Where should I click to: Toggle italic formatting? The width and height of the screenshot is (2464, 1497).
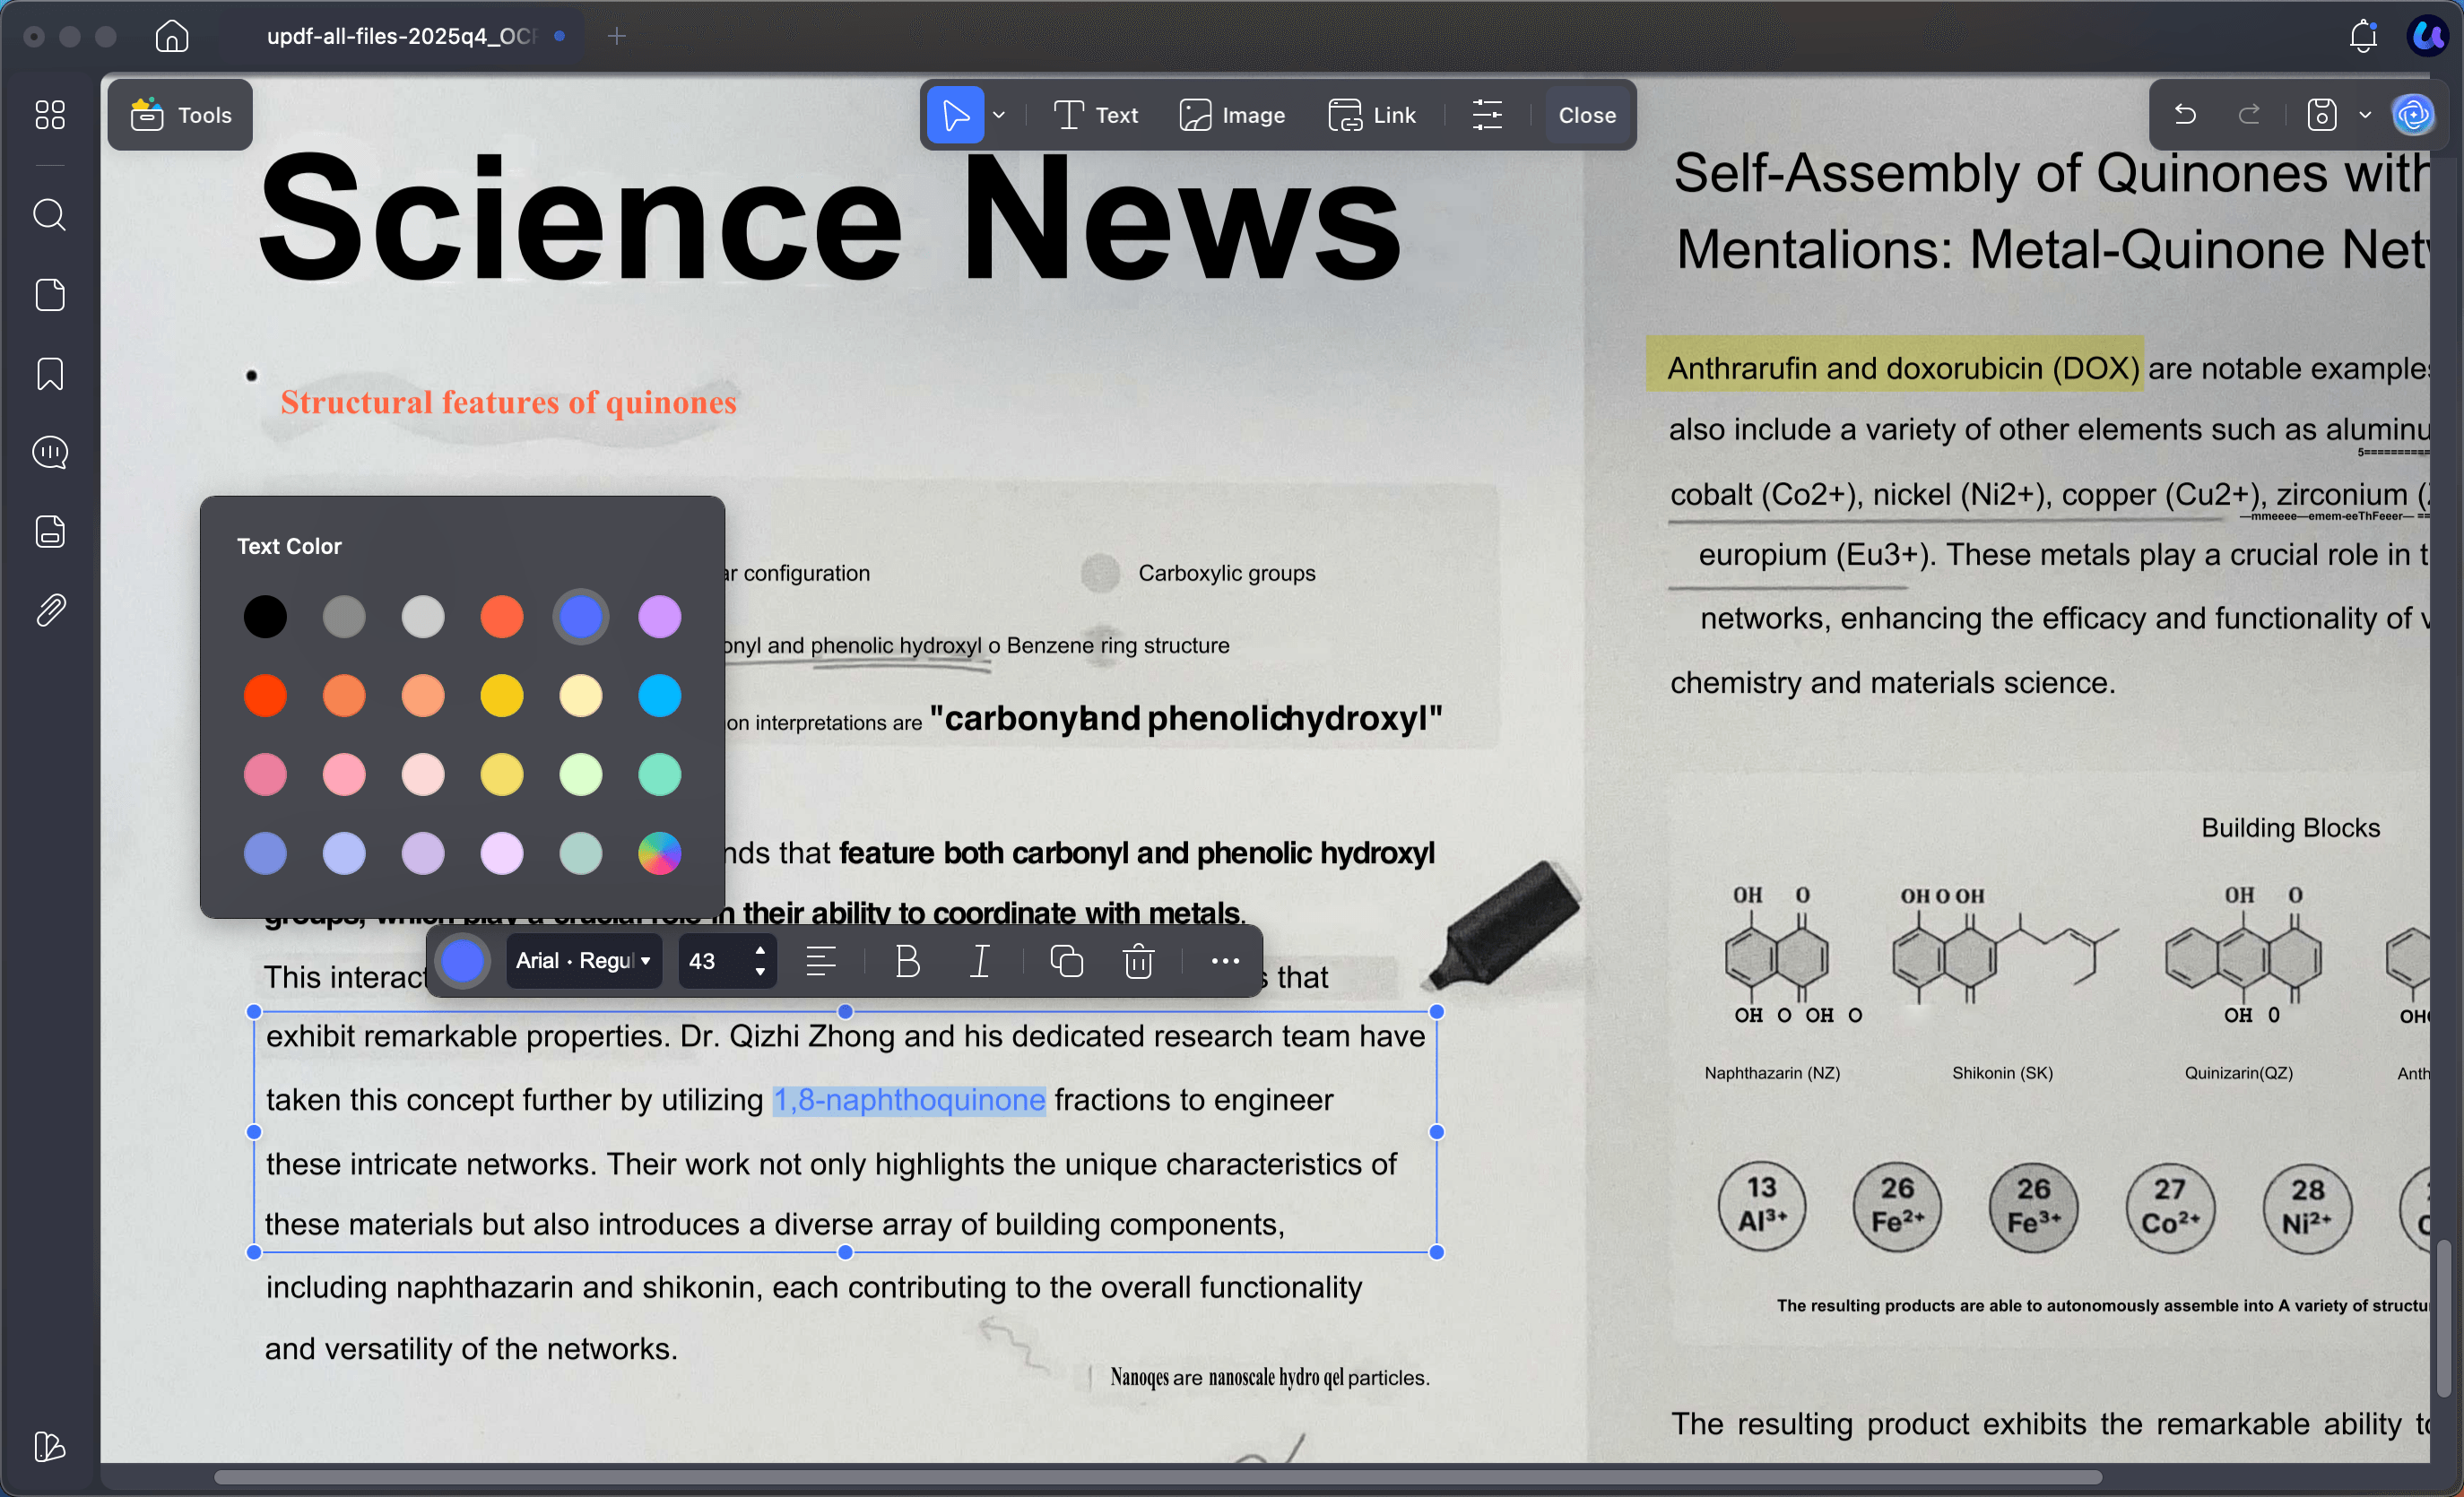pyautogui.click(x=980, y=961)
